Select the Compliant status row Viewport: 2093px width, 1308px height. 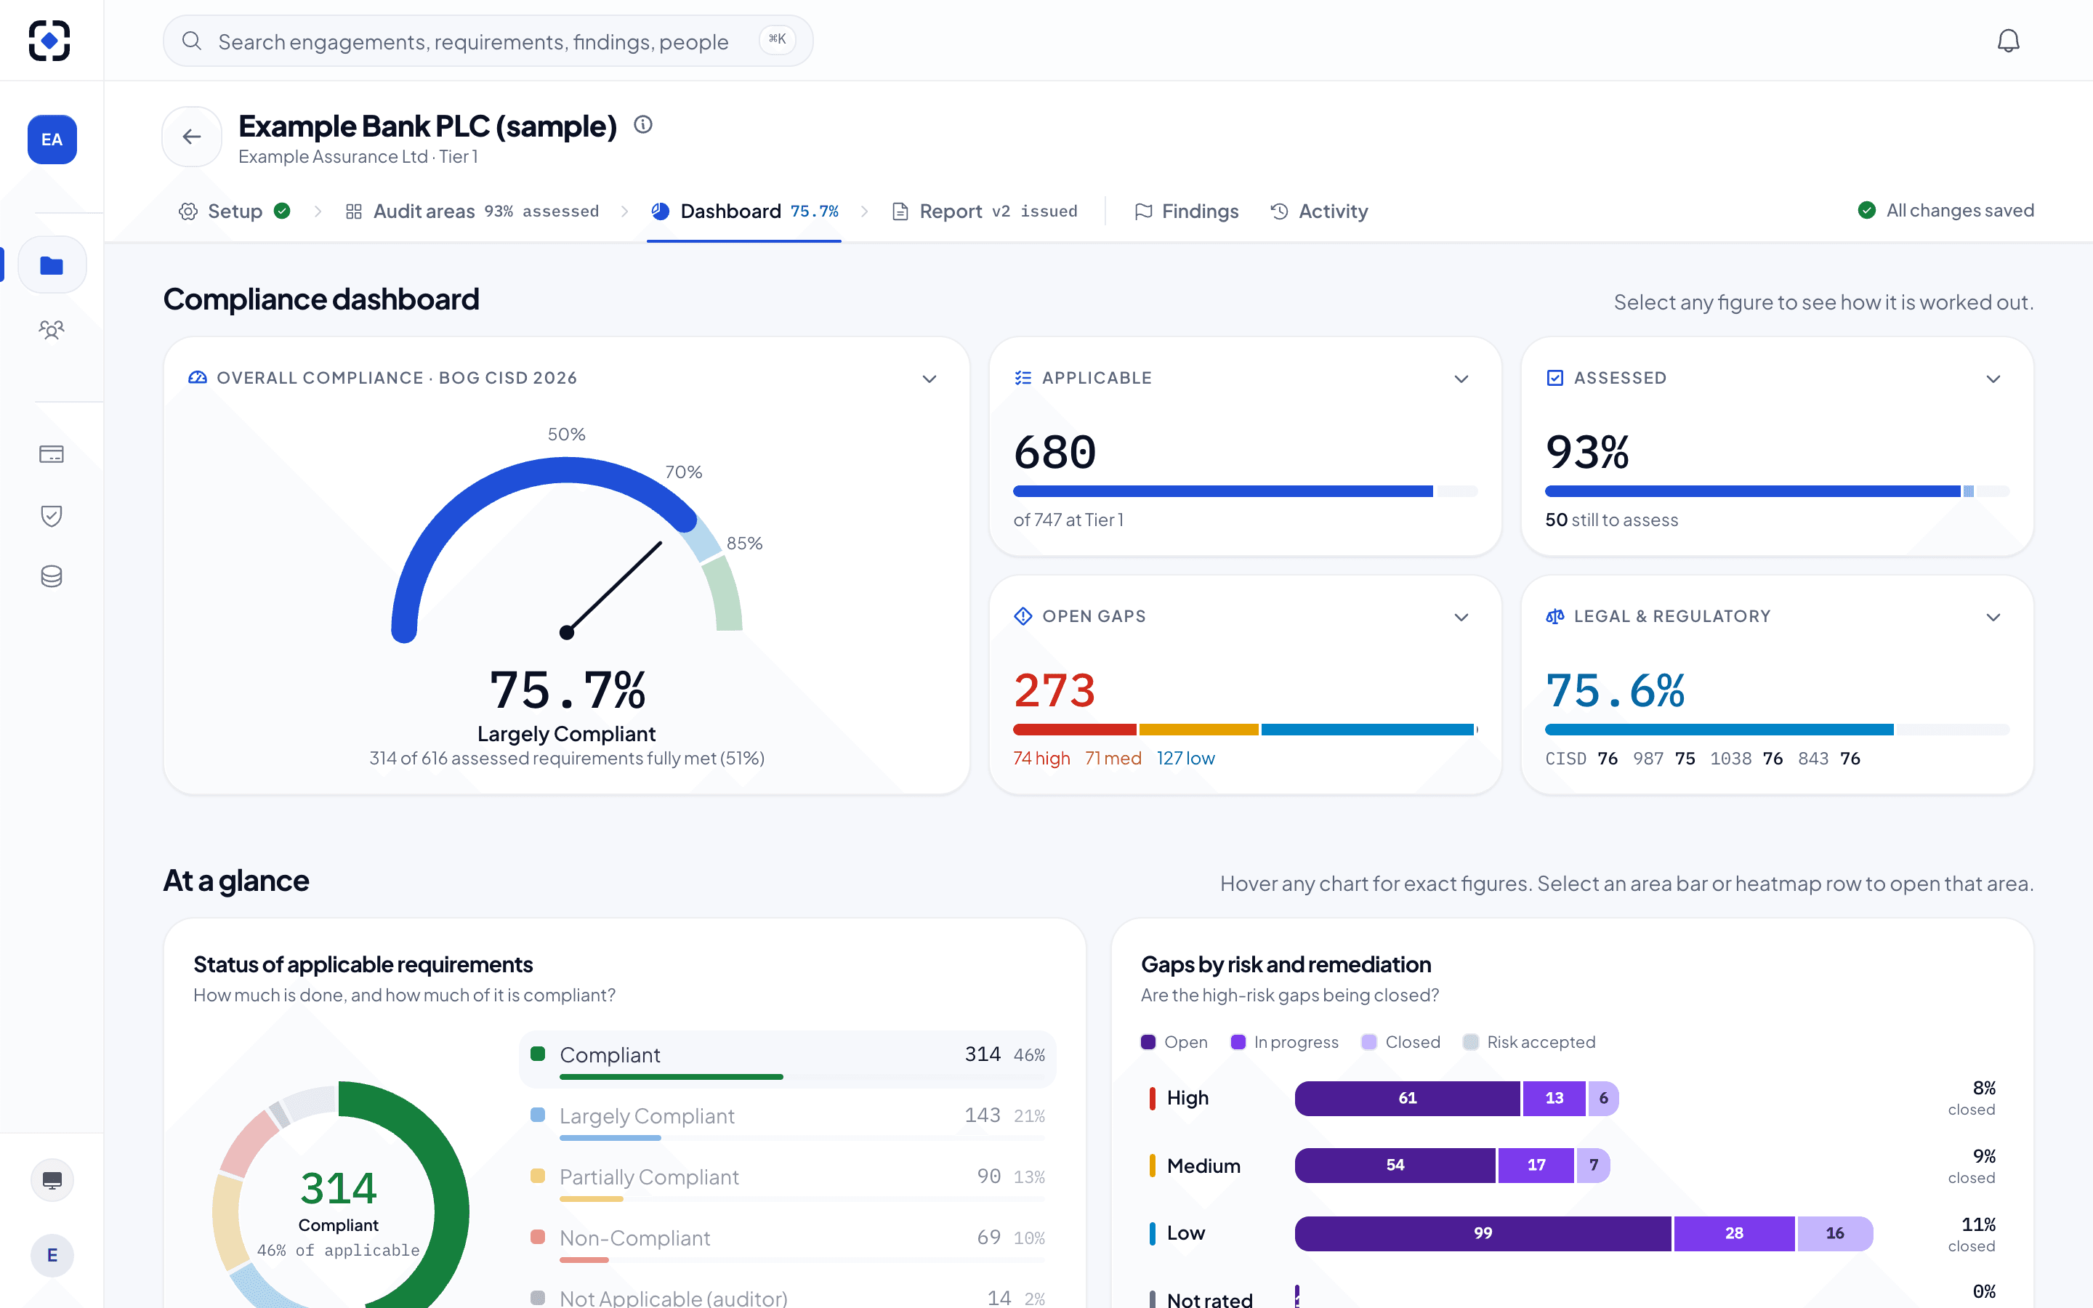[x=788, y=1059]
